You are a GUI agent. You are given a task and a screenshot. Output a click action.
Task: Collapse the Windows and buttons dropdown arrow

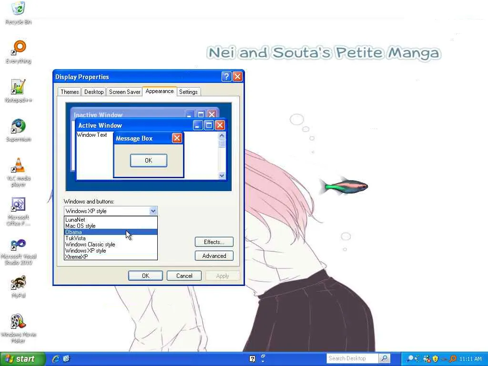click(x=153, y=211)
